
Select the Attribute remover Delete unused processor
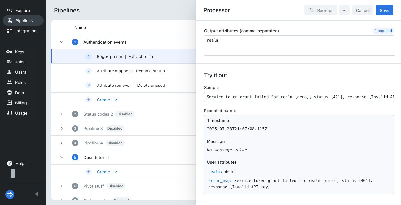tap(131, 85)
